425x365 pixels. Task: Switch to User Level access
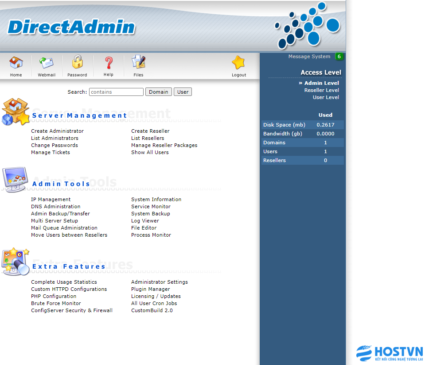[x=326, y=97]
